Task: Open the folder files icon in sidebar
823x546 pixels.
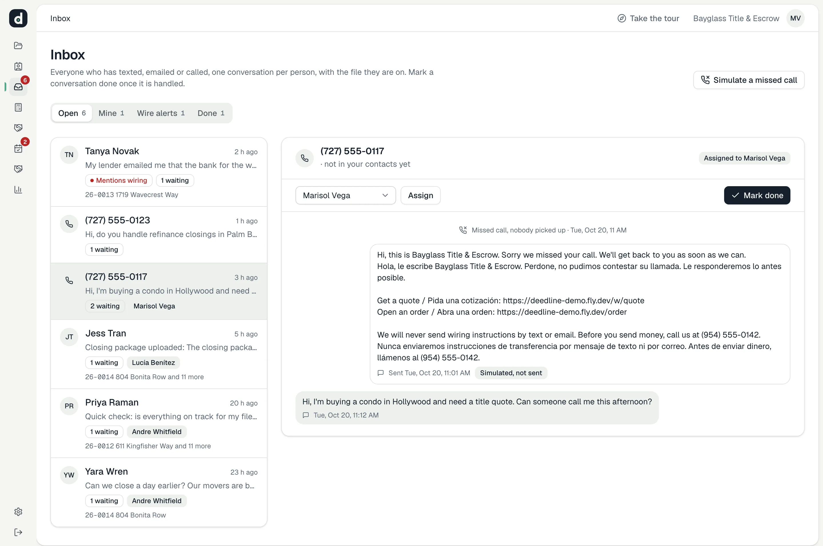Action: pos(18,46)
